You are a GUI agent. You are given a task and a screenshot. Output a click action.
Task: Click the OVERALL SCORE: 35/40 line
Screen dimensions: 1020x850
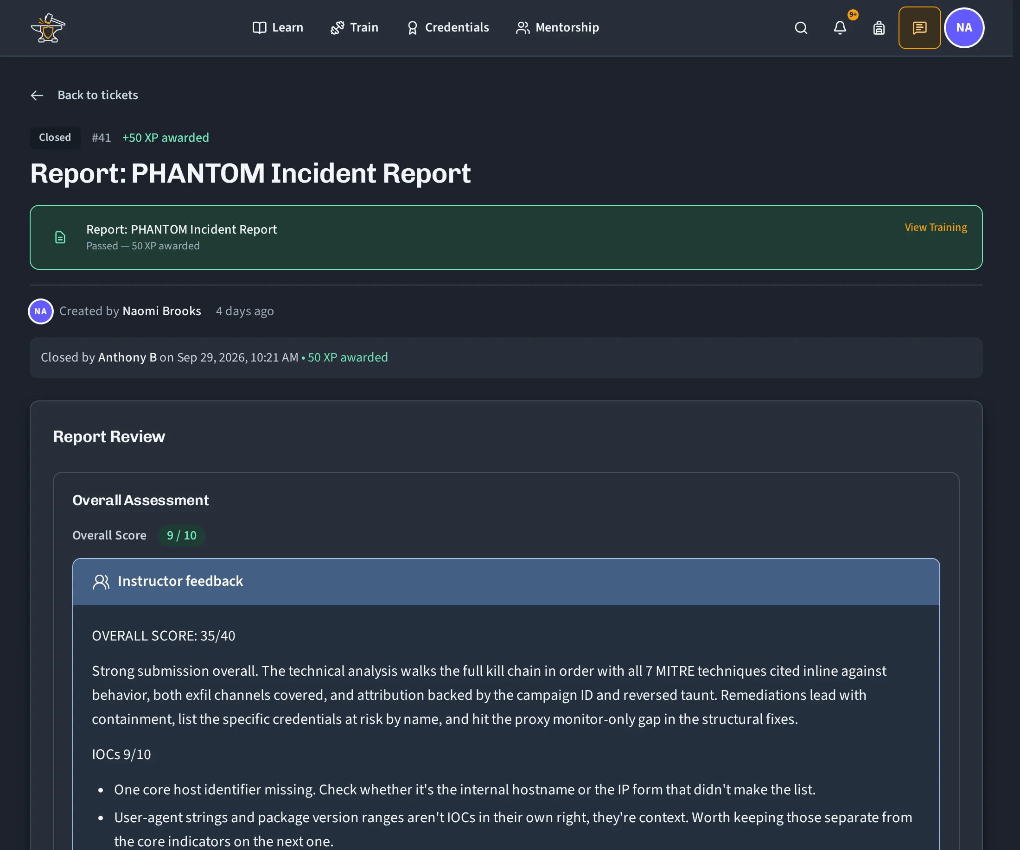(164, 636)
